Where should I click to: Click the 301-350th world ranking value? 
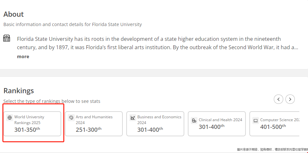27,130
